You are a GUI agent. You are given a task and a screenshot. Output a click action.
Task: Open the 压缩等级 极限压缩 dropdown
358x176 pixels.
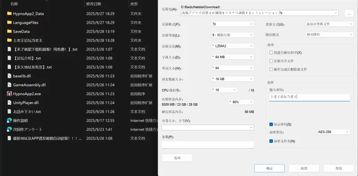coord(232,35)
